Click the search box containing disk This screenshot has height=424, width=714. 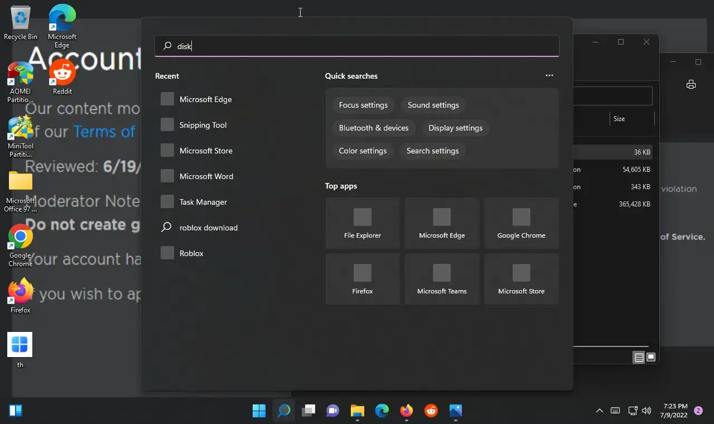click(x=357, y=46)
